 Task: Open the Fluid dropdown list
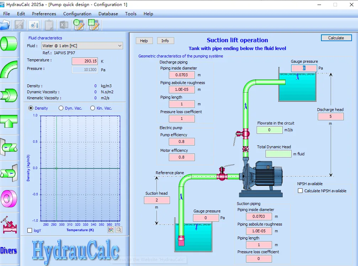click(82, 46)
